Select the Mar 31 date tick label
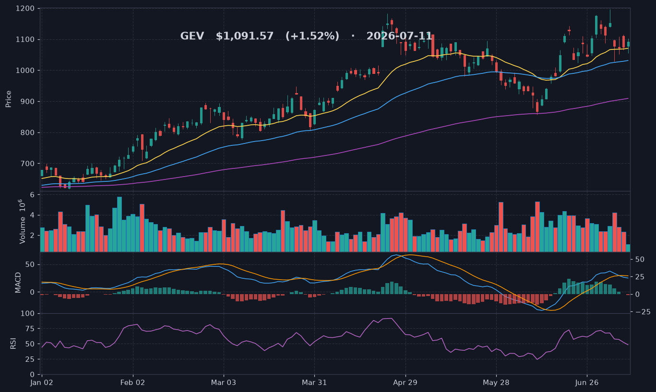Viewport: 656px width, 392px height. coord(314,382)
